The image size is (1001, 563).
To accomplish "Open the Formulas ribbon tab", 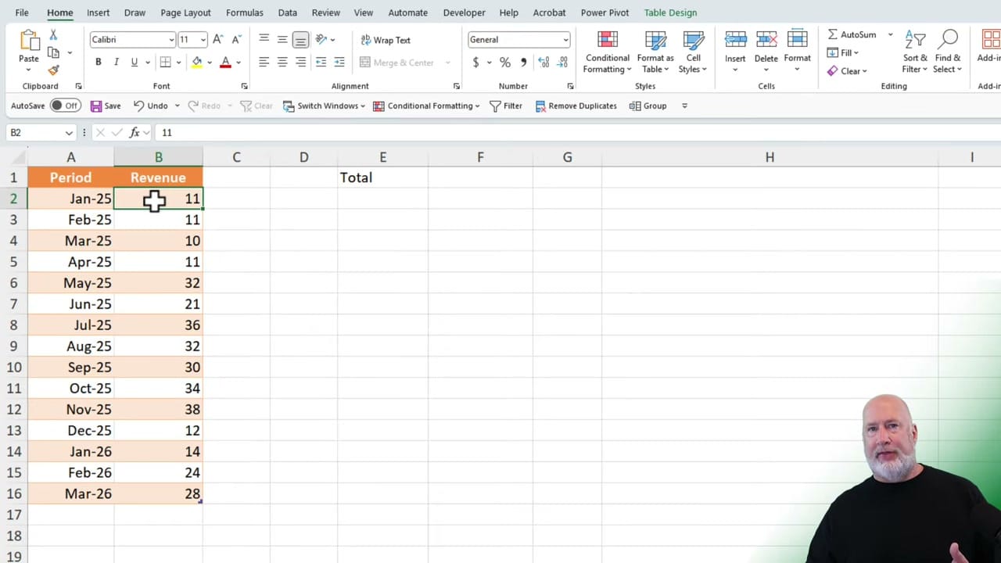I will (244, 13).
